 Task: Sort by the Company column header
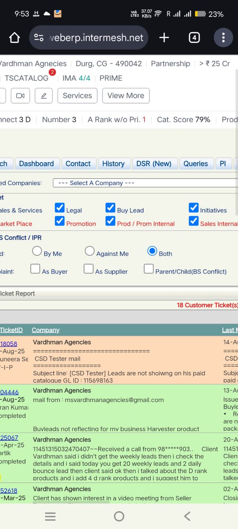(45, 330)
